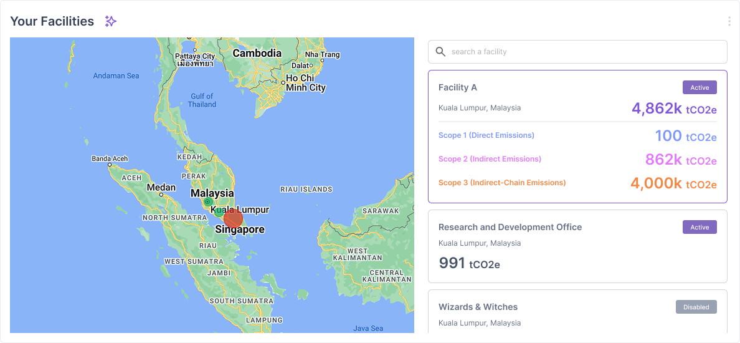Viewport: 740px width, 343px height.
Task: Click Facility A's Active status badge
Action: [x=699, y=87]
